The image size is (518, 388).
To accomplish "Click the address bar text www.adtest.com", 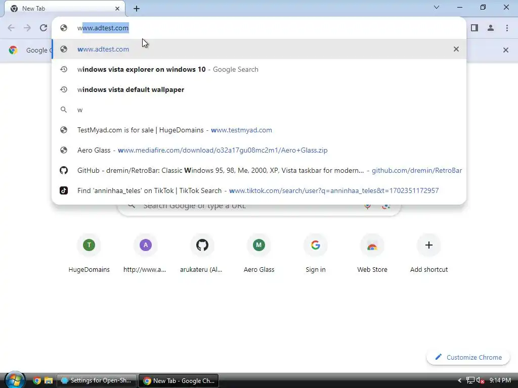I will click(x=103, y=28).
